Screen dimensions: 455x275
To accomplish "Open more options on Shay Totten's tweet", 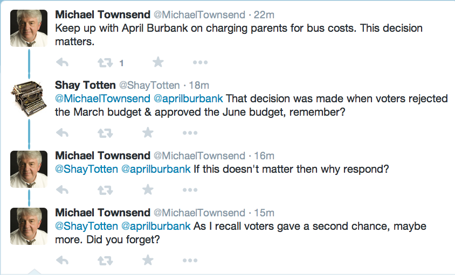I will 190,133.
